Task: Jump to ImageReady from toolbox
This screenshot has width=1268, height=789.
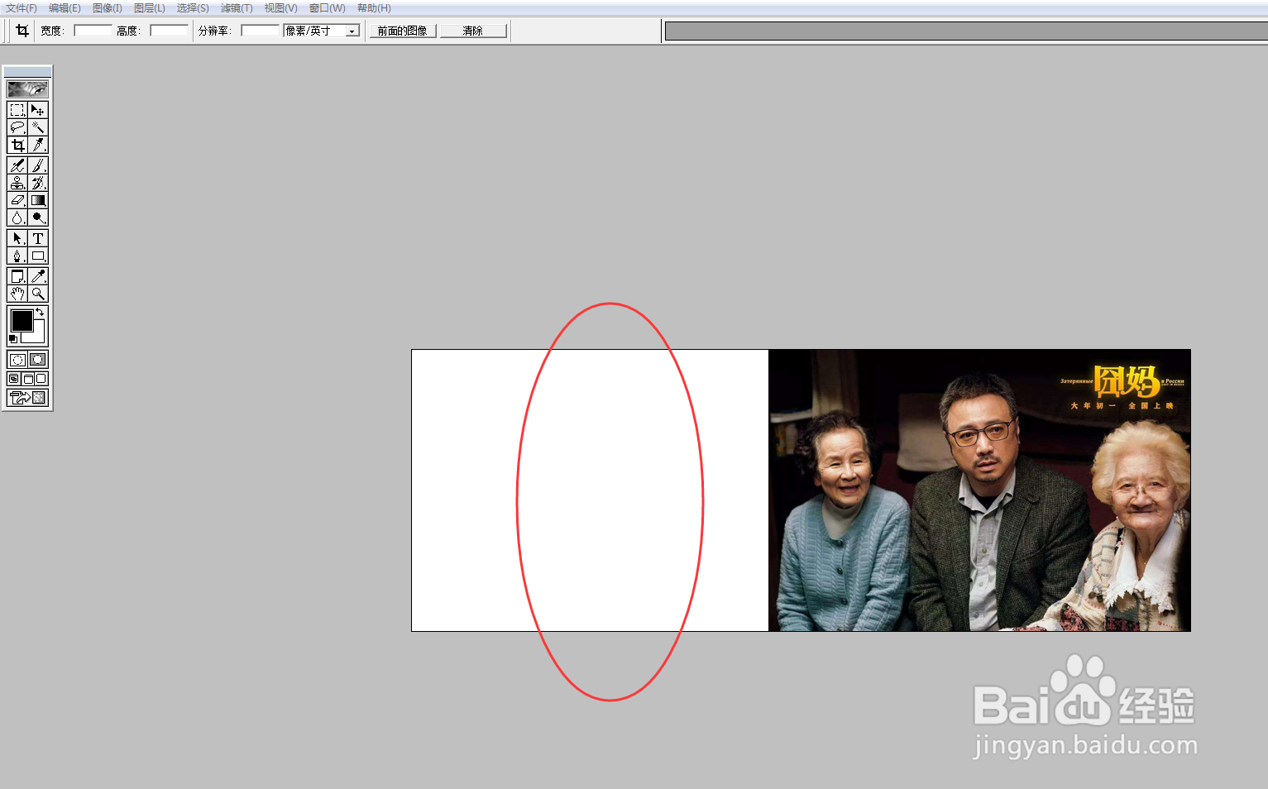Action: point(27,398)
